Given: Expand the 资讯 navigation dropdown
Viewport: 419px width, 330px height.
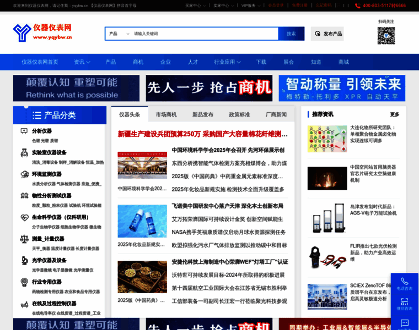Looking at the screenshot, I should [x=82, y=62].
